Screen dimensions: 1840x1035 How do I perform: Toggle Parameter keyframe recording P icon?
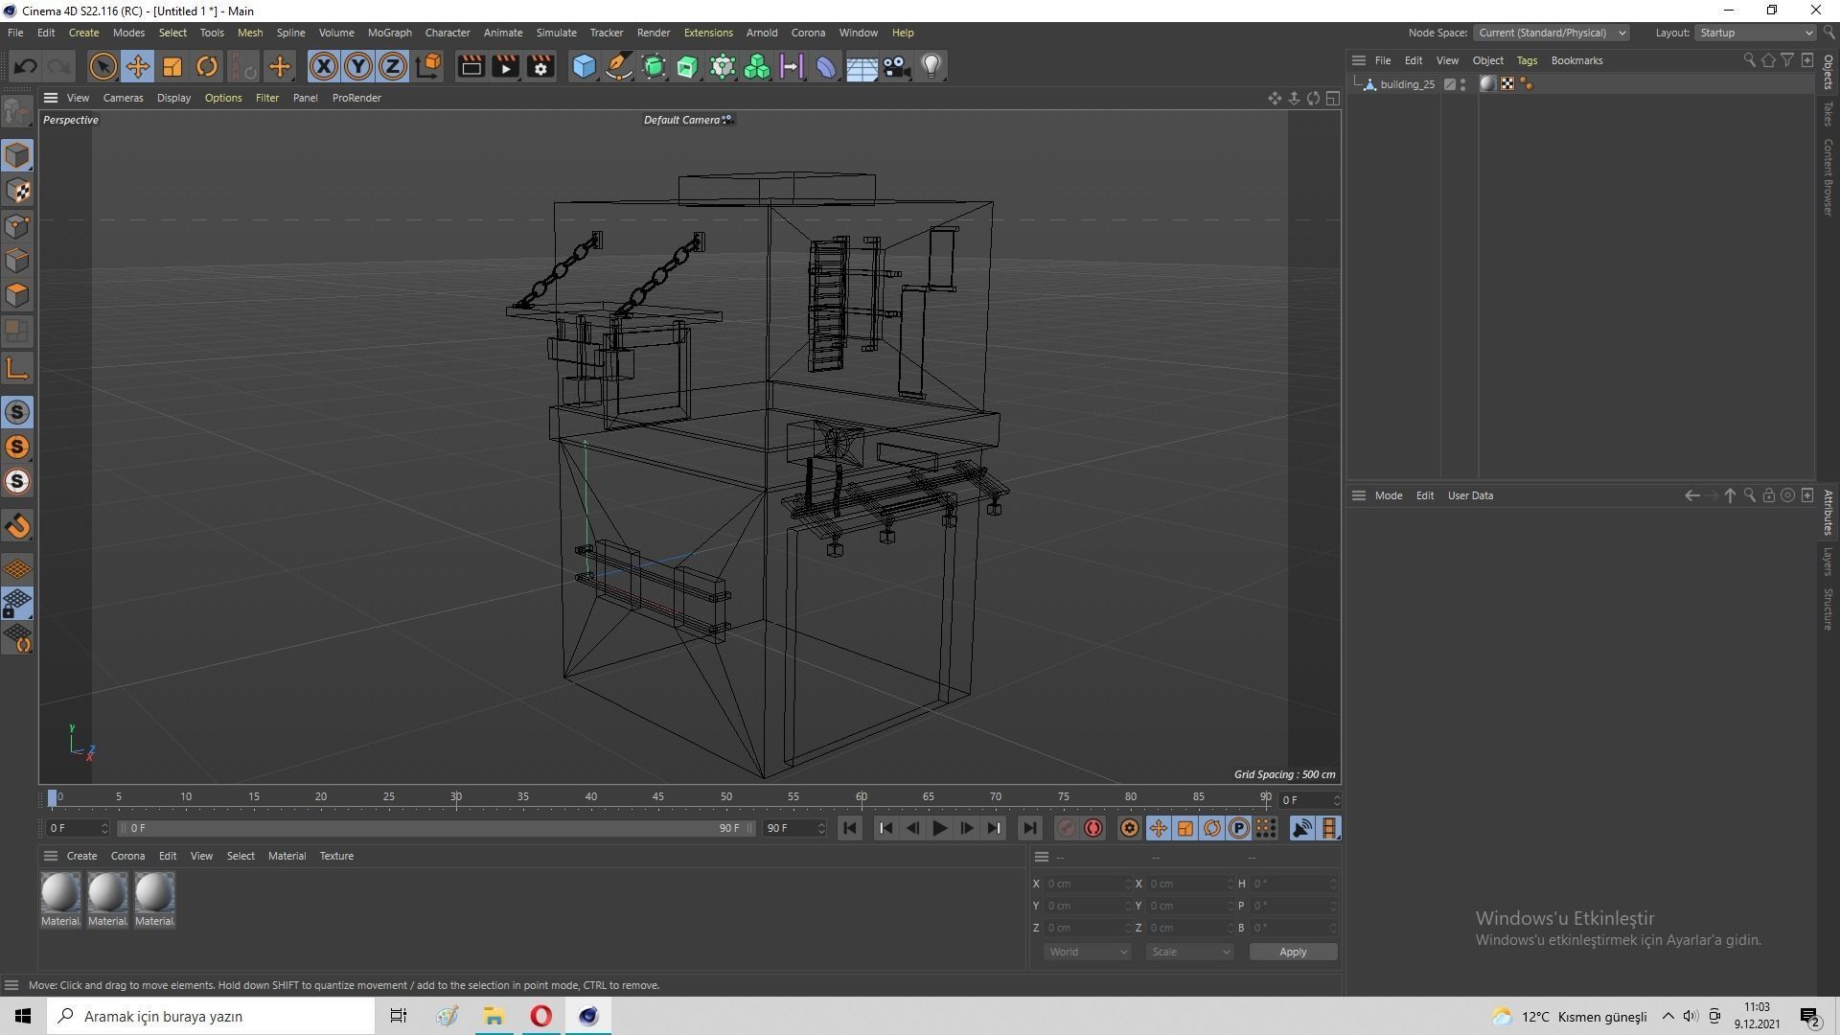(1239, 828)
